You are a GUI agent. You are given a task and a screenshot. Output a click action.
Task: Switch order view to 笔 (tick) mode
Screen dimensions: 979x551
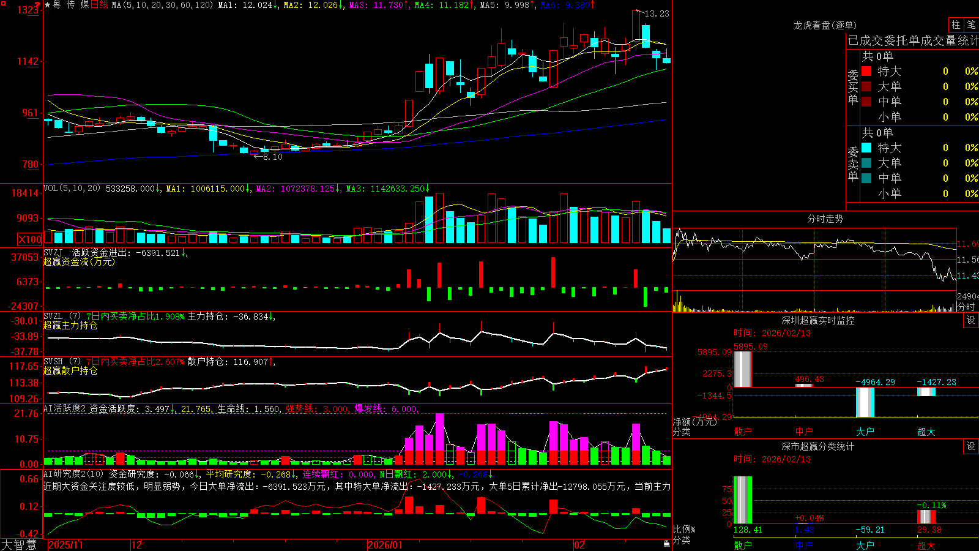pyautogui.click(x=972, y=25)
